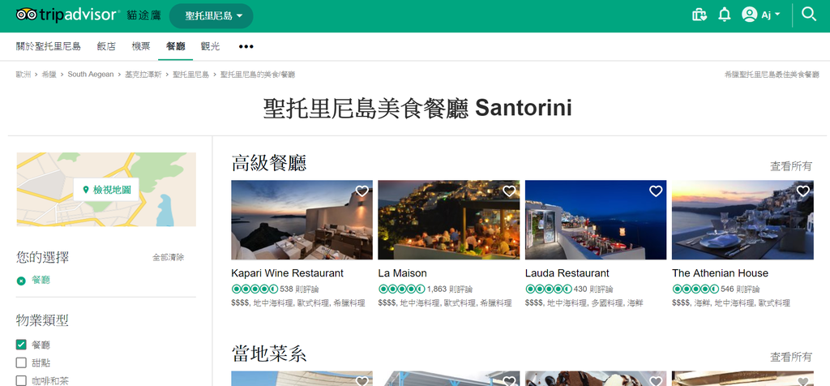
Task: Check the 咖啡和茶 checkbox
Action: pos(21,380)
